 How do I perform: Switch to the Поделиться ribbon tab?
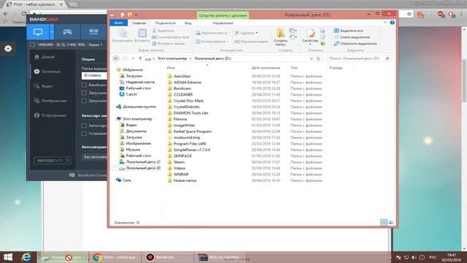(x=166, y=23)
